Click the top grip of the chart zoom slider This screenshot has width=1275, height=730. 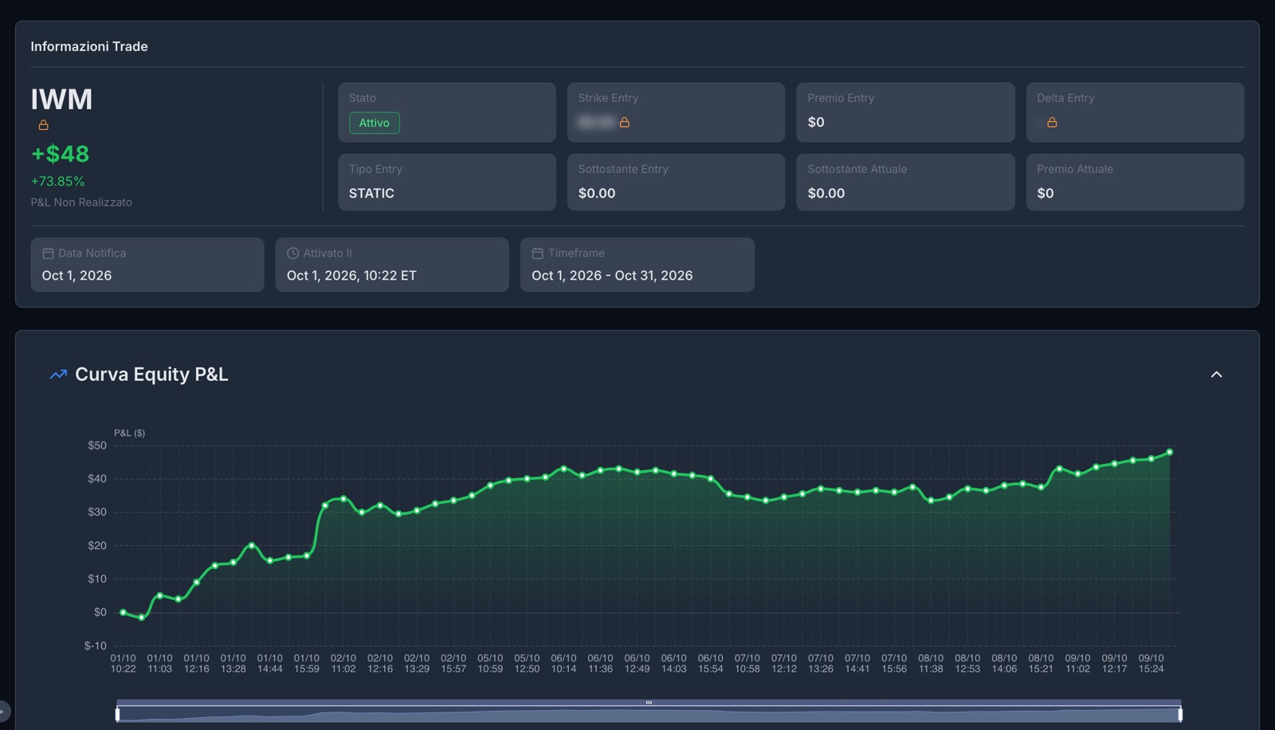pyautogui.click(x=649, y=702)
